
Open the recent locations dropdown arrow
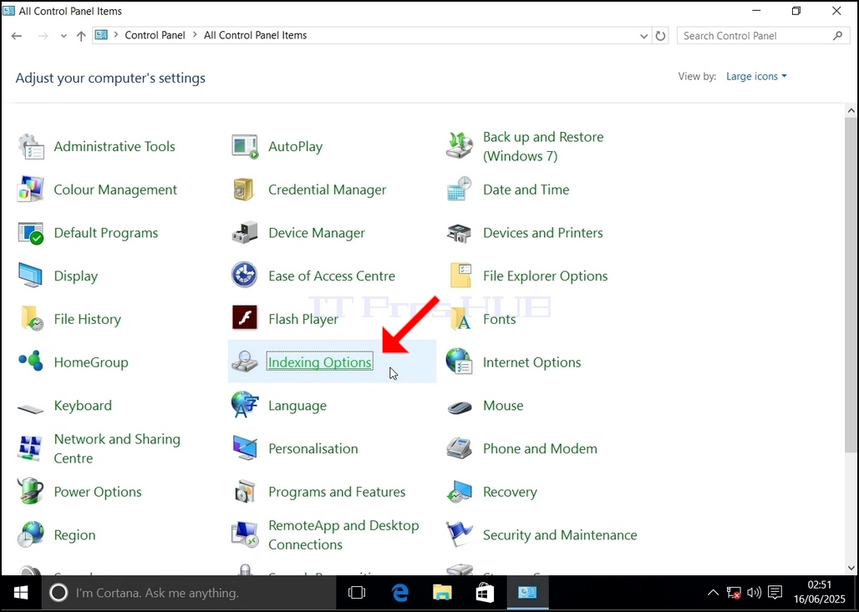(x=64, y=36)
